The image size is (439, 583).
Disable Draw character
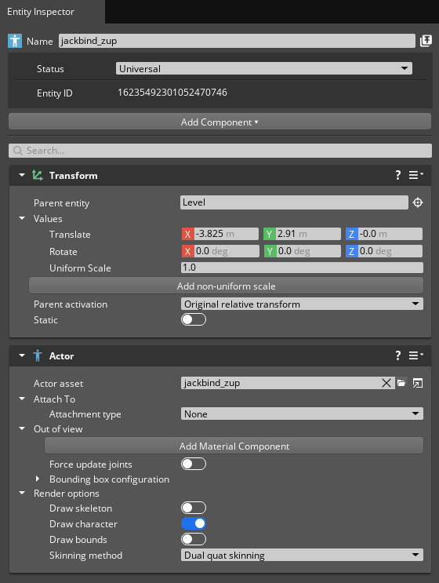point(194,523)
